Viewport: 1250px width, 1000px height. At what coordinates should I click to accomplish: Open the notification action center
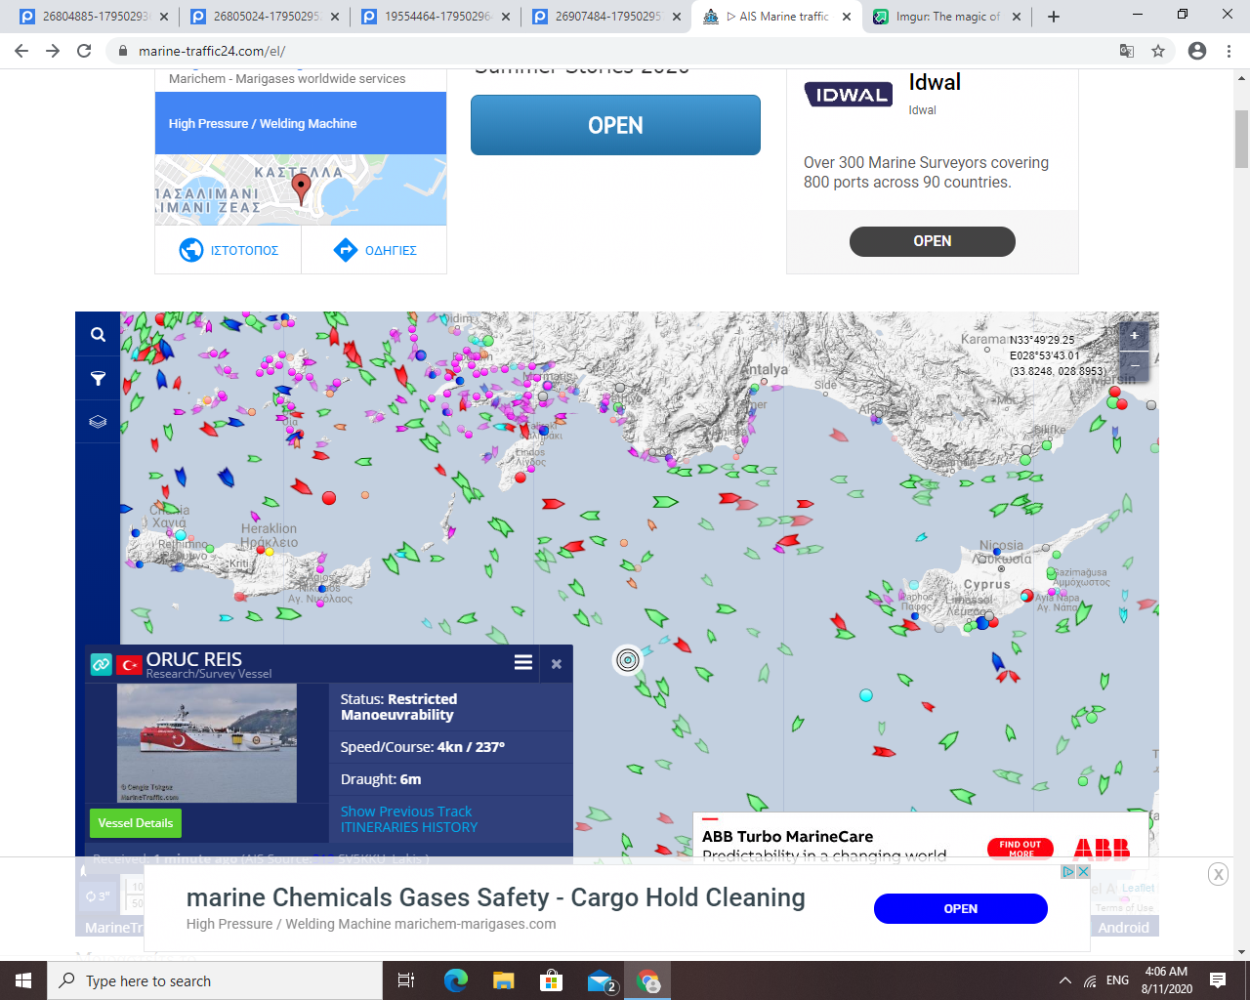(x=1218, y=980)
